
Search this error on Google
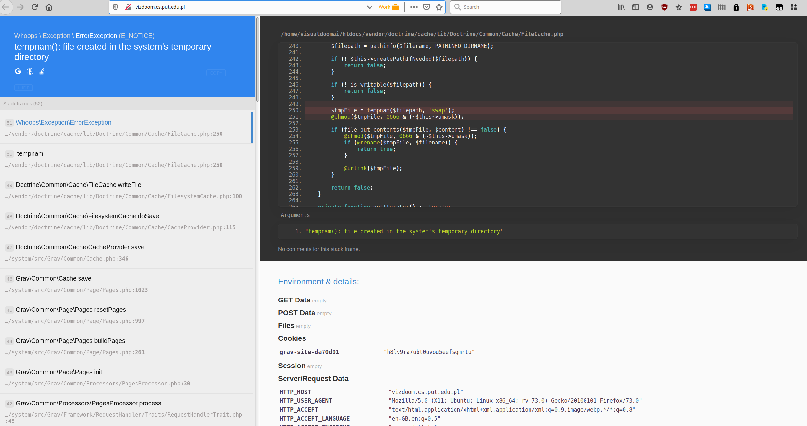[18, 71]
